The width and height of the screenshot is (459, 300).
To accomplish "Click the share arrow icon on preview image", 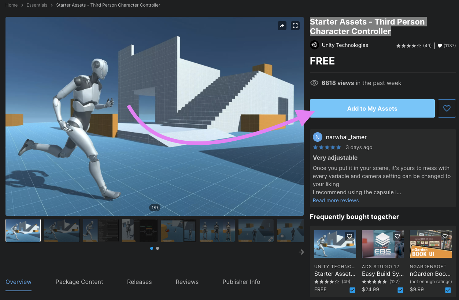I will (282, 26).
